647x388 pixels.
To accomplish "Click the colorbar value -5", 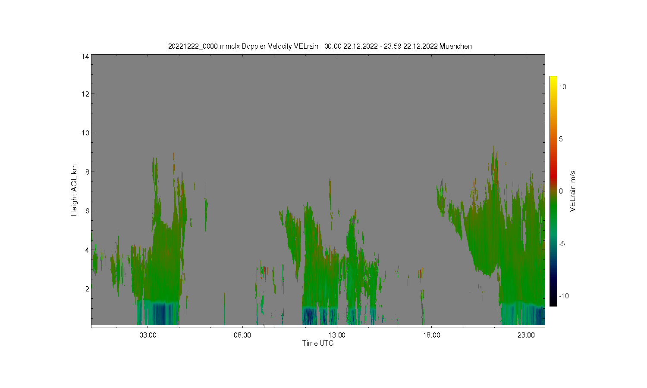I will coord(562,244).
